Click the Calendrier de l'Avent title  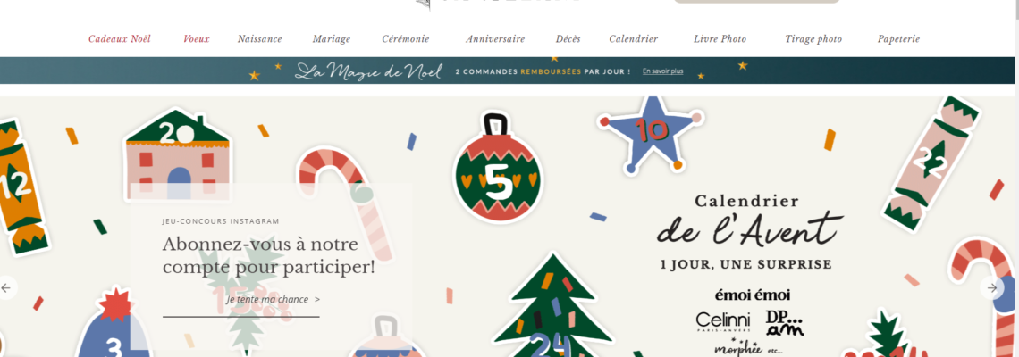[x=746, y=220]
